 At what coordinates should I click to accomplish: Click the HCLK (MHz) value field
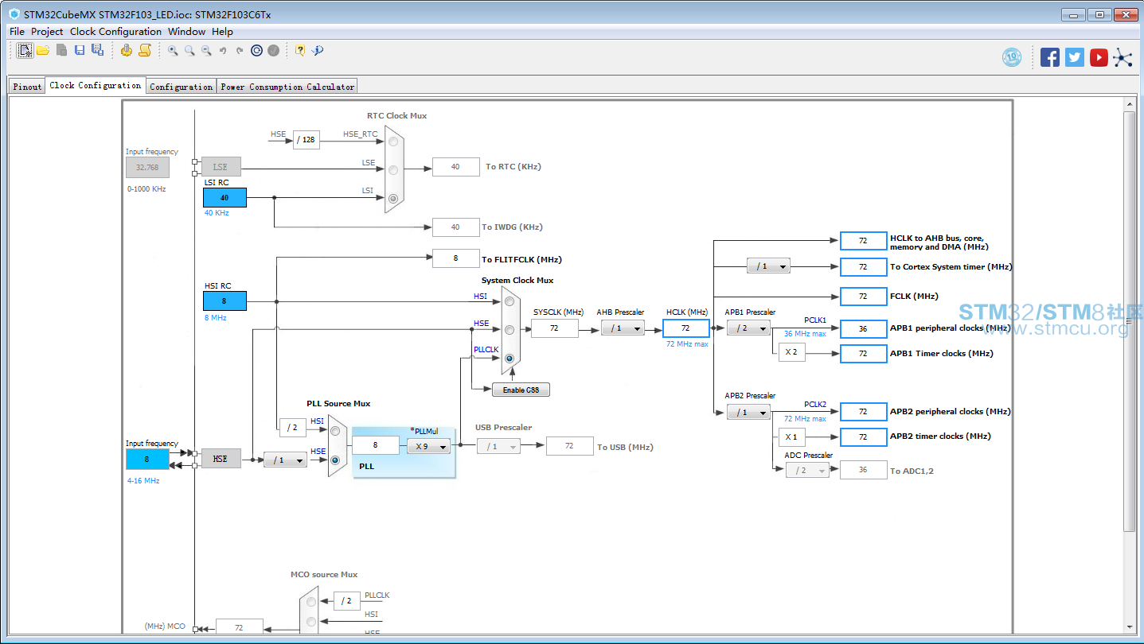tap(685, 328)
